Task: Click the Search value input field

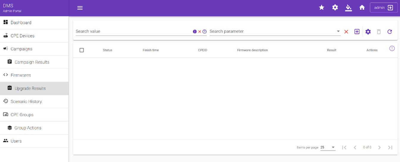Action: coord(133,31)
